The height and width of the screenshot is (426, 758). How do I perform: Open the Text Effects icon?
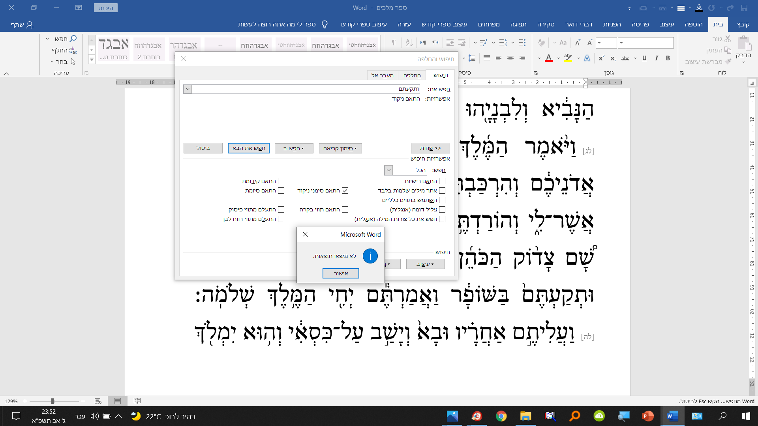[587, 58]
